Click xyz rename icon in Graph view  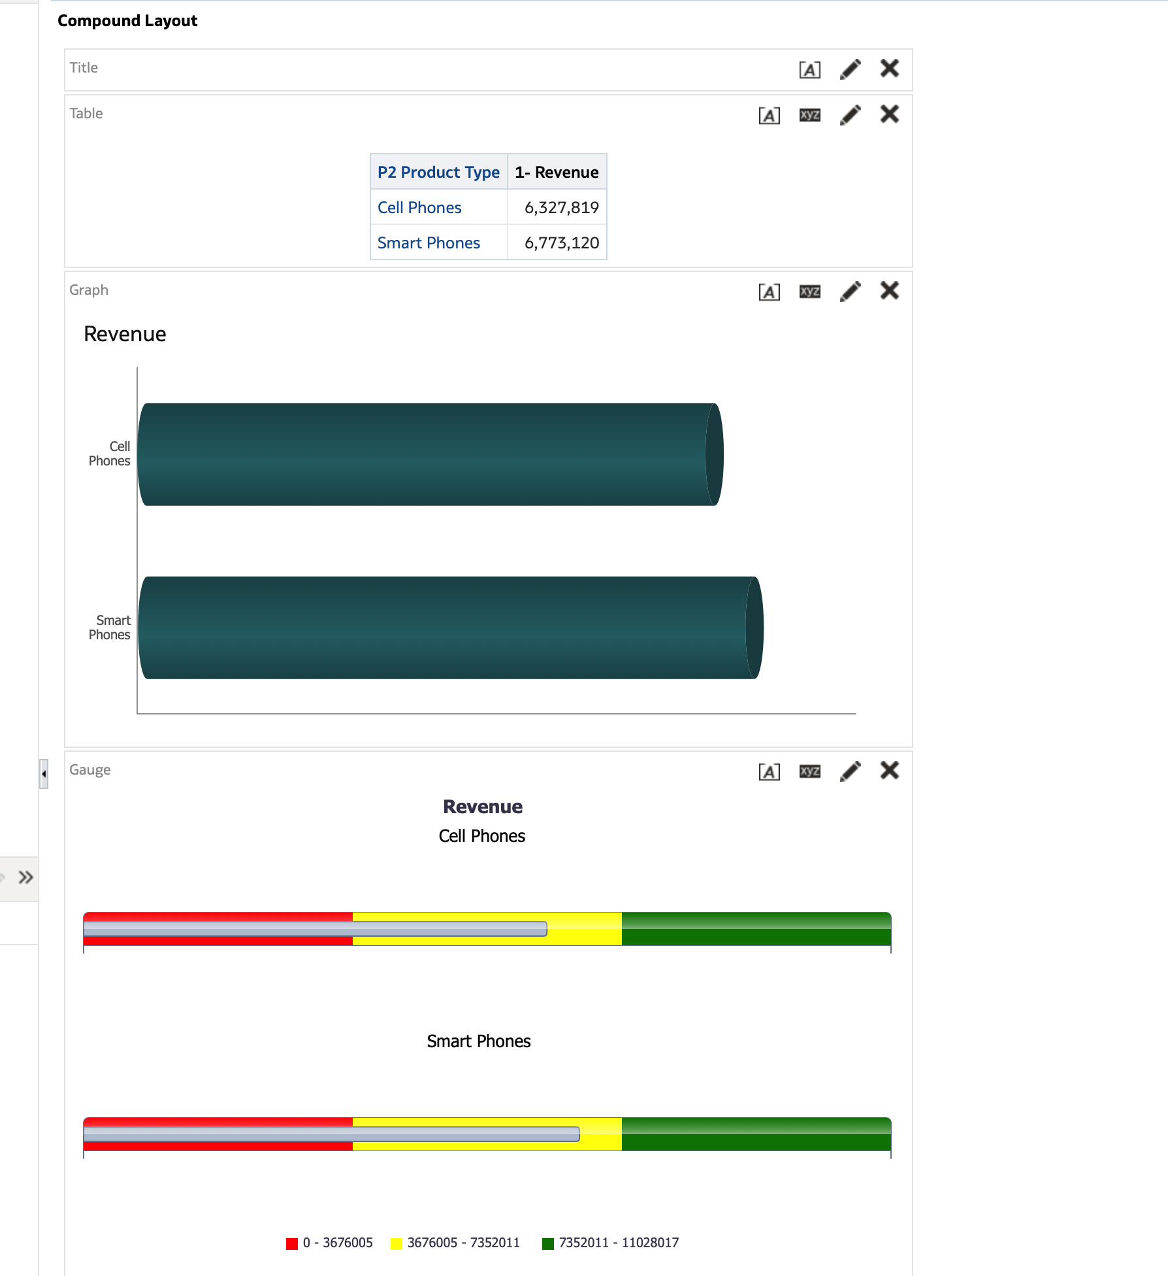(809, 292)
